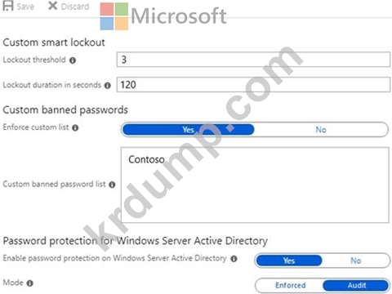
Task: Open info icon beside Lockout duration in seconds
Action: point(108,86)
